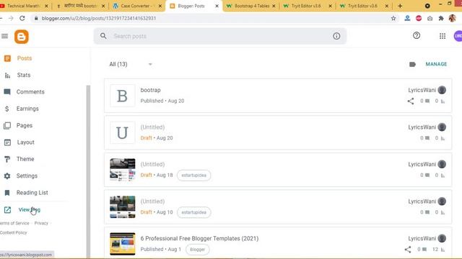Bookmark this page with the star icon
The image size is (462, 259).
[x=393, y=18]
